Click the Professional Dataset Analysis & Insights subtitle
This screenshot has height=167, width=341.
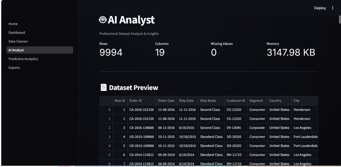tap(129, 34)
